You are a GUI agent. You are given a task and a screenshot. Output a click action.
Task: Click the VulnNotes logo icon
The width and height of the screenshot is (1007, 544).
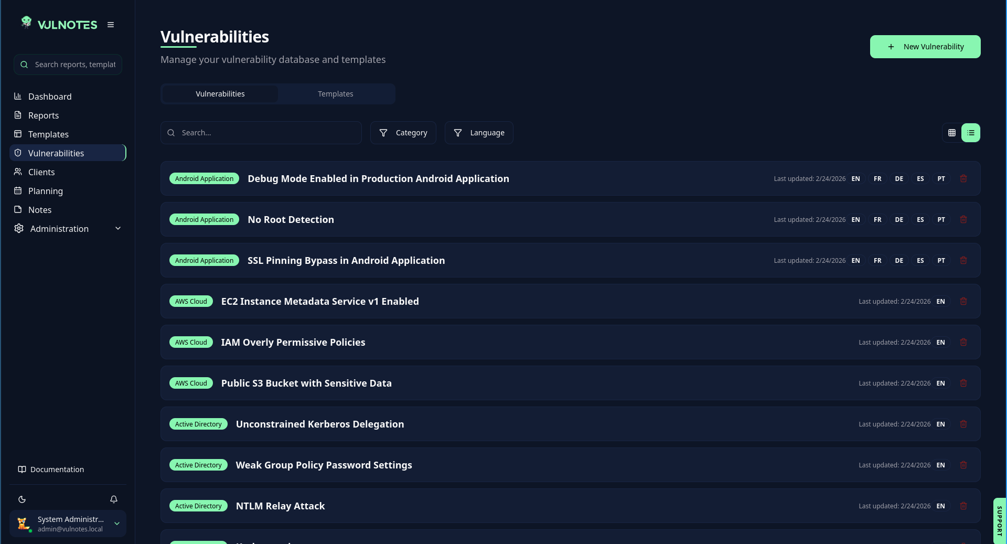(26, 22)
